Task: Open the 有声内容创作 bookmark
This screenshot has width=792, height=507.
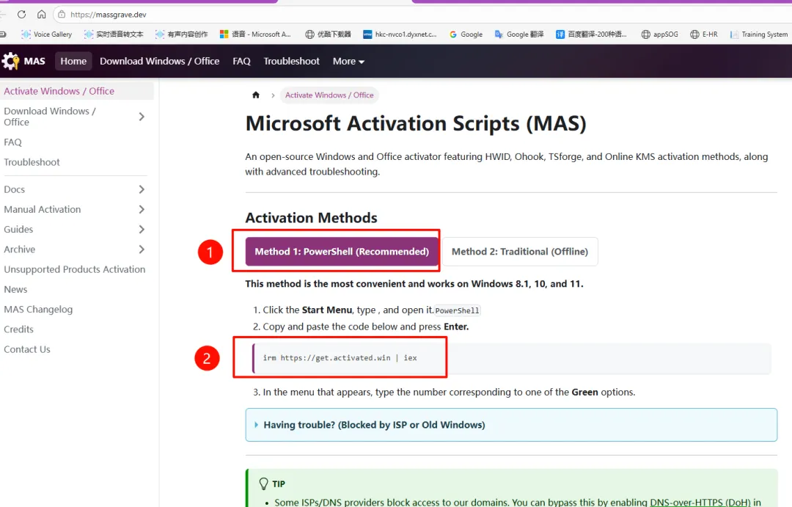Action: pyautogui.click(x=181, y=34)
